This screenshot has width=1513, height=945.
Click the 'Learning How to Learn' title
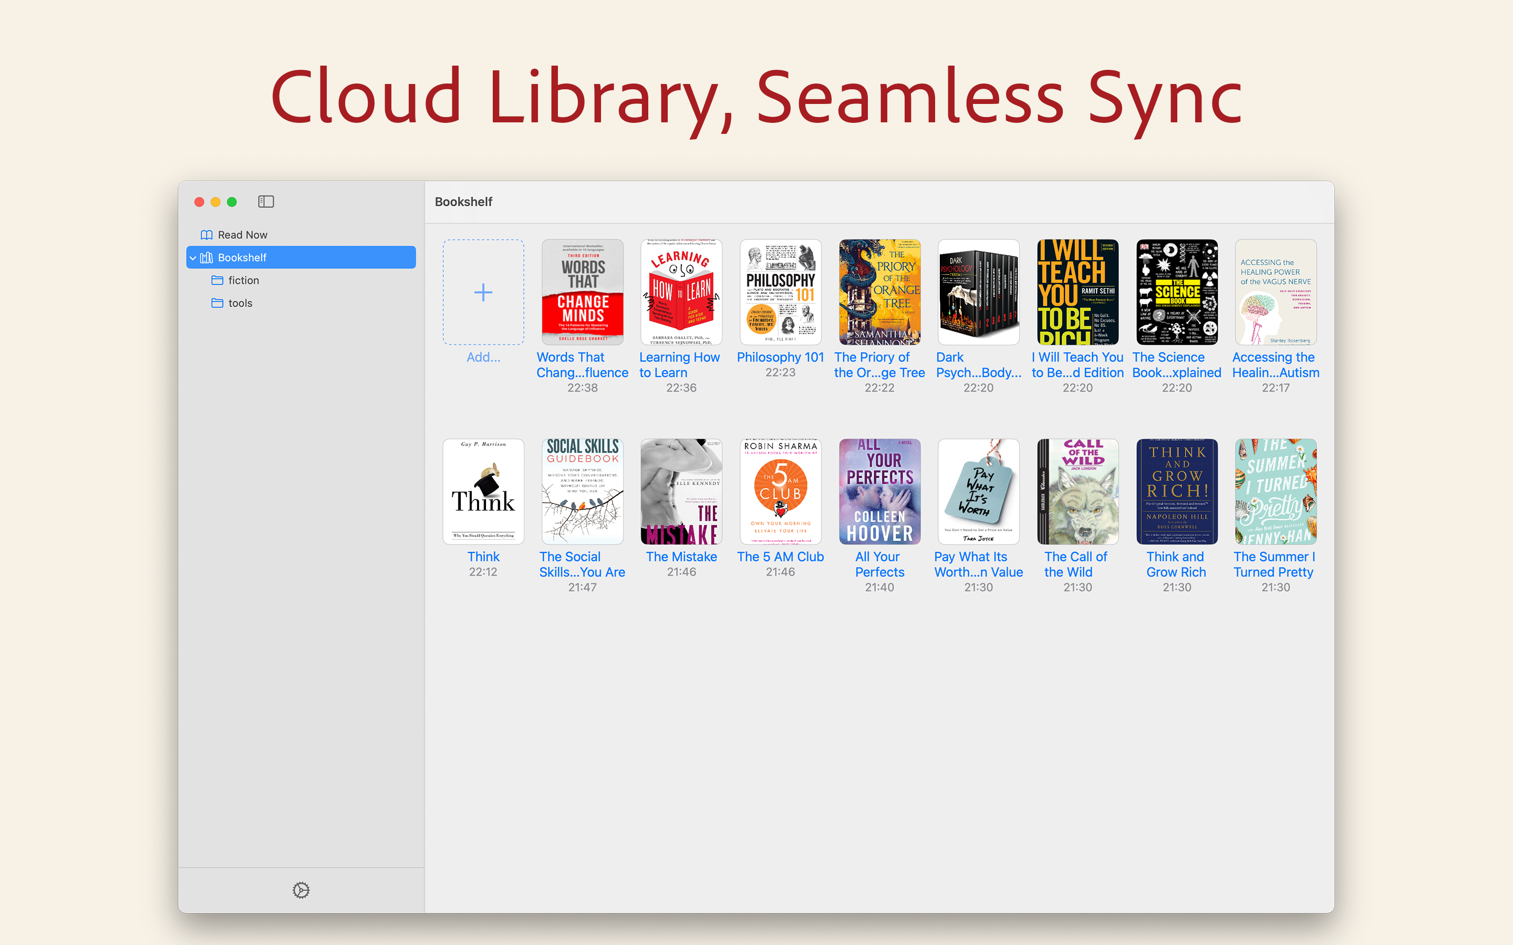(x=680, y=365)
